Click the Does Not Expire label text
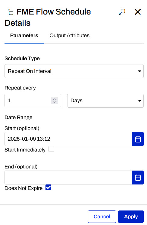This screenshot has width=147, height=225. coord(23,188)
